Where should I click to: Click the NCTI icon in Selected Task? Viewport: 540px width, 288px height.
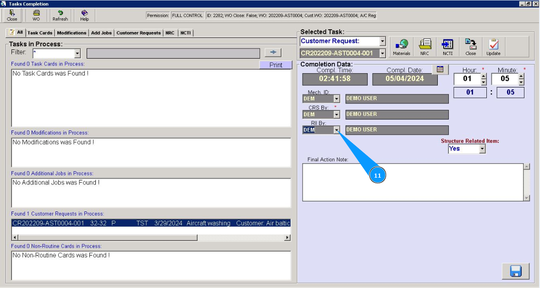tap(447, 47)
